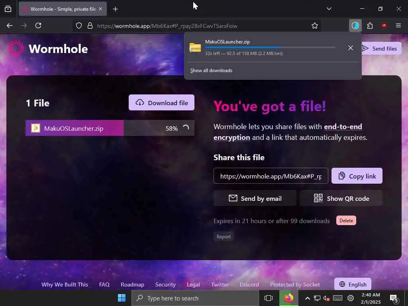Open Task View on taskbar

coord(269,298)
